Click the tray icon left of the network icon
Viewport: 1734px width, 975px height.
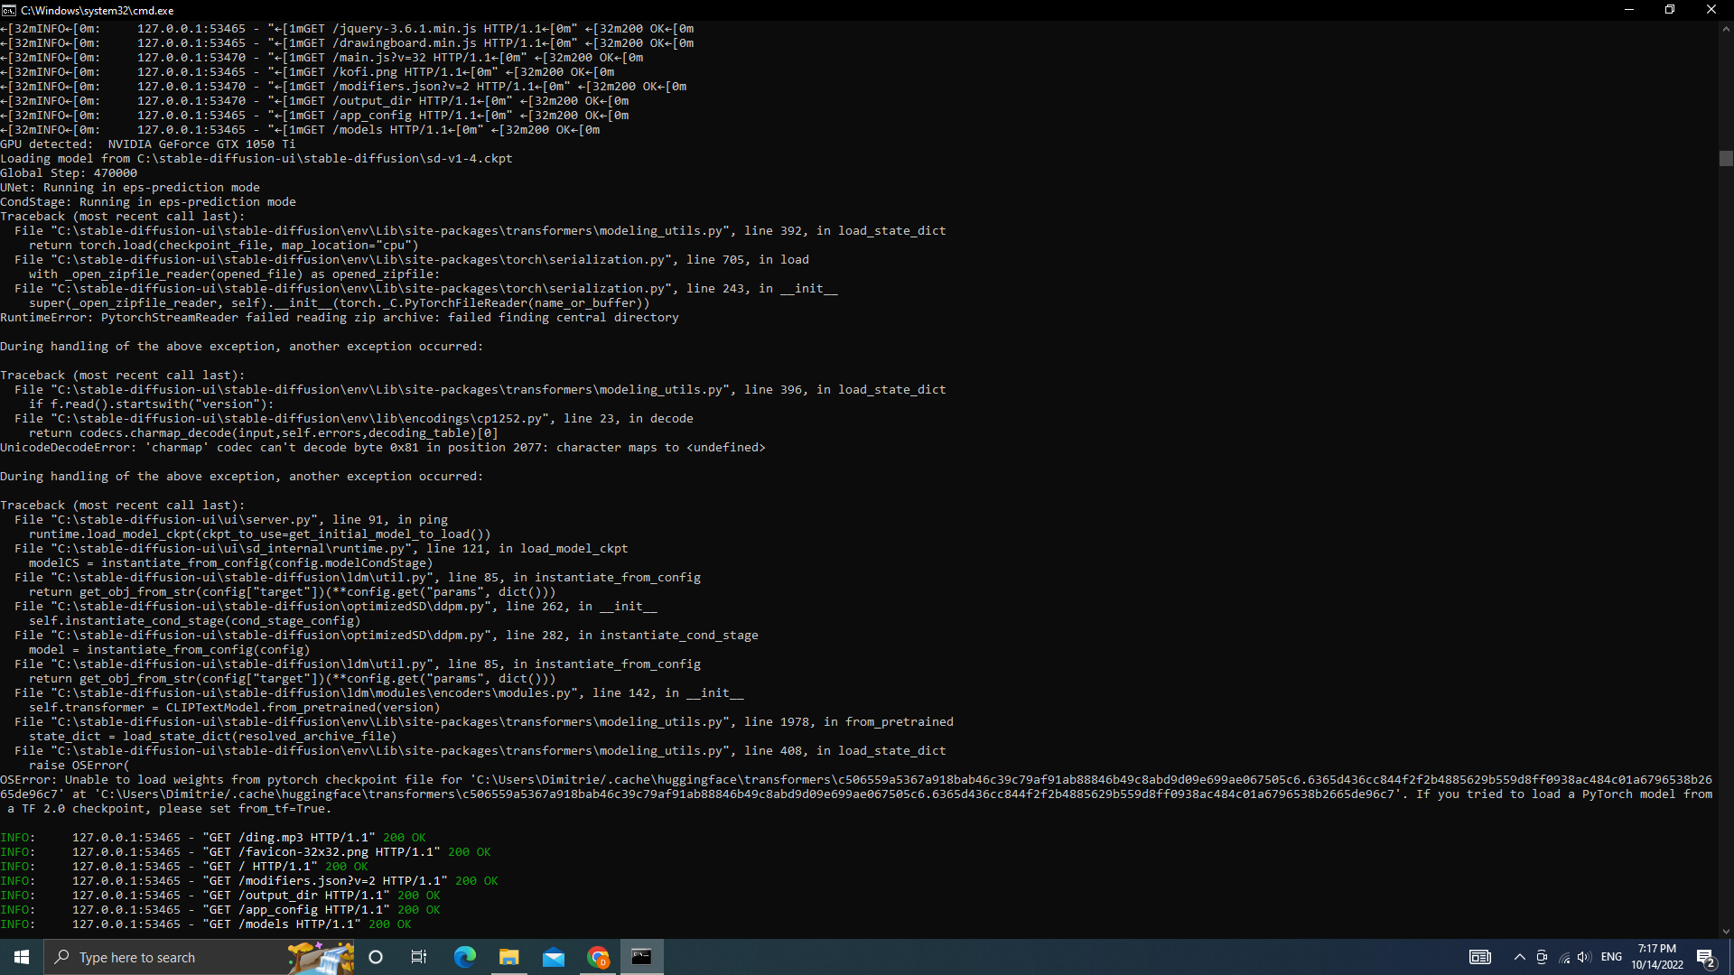point(1542,957)
